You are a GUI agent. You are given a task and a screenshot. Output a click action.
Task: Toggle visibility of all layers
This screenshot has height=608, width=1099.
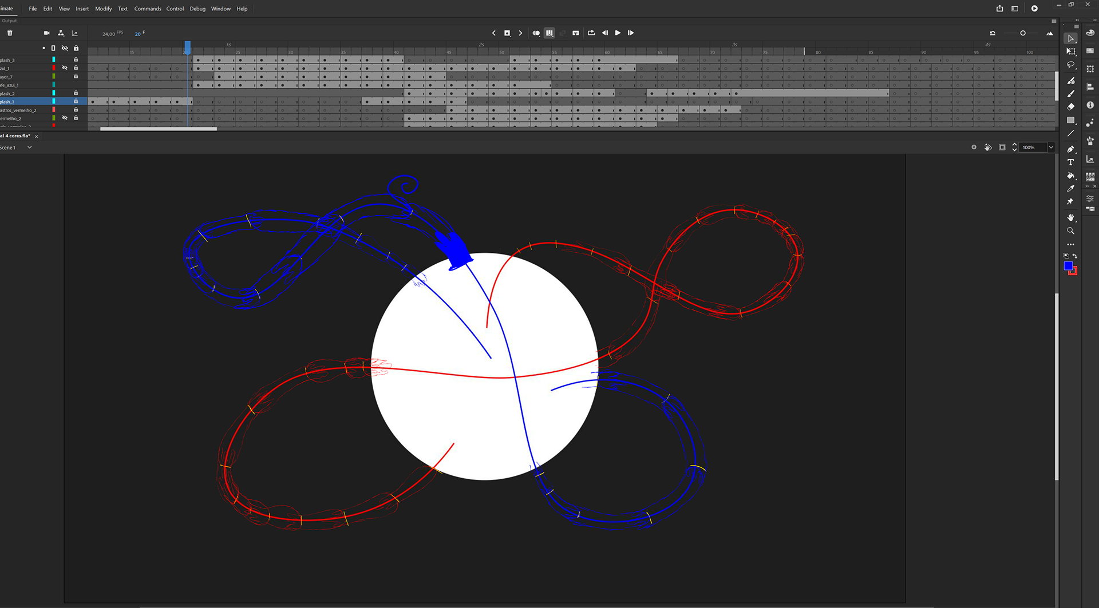[65, 48]
